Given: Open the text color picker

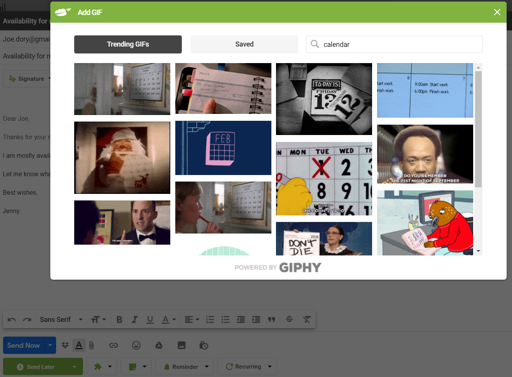Looking at the screenshot, I should coord(168,320).
